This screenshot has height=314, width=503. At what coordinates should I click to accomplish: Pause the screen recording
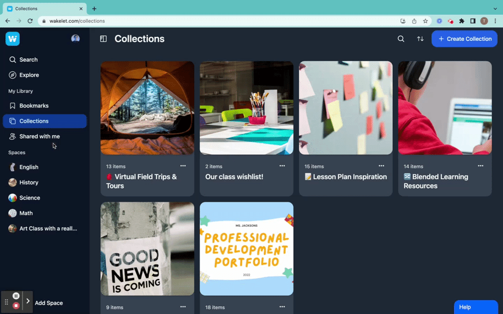pos(16,296)
